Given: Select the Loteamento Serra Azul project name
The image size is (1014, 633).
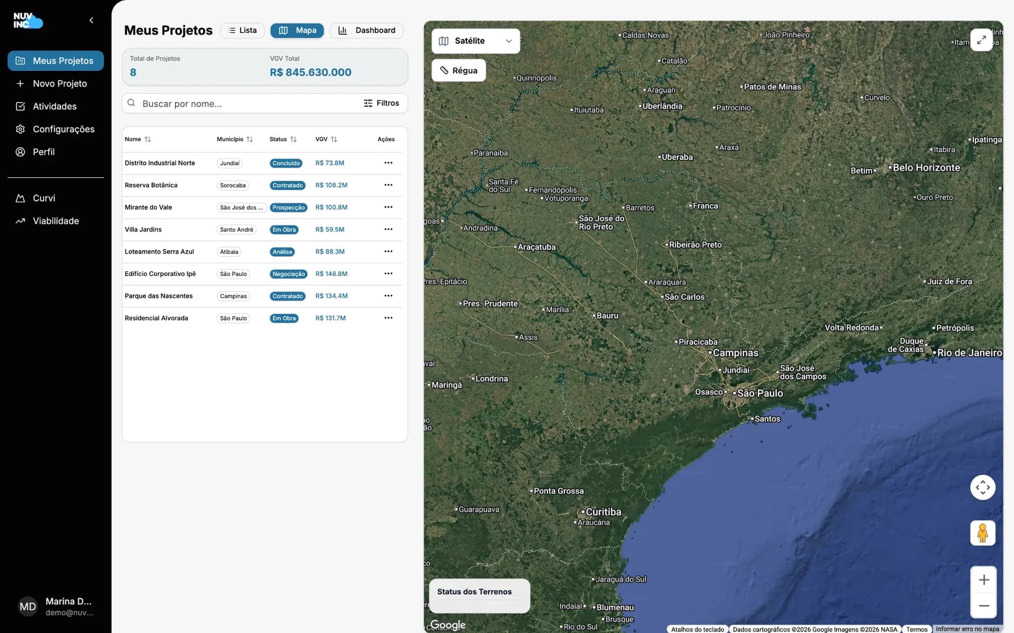Looking at the screenshot, I should pyautogui.click(x=159, y=252).
